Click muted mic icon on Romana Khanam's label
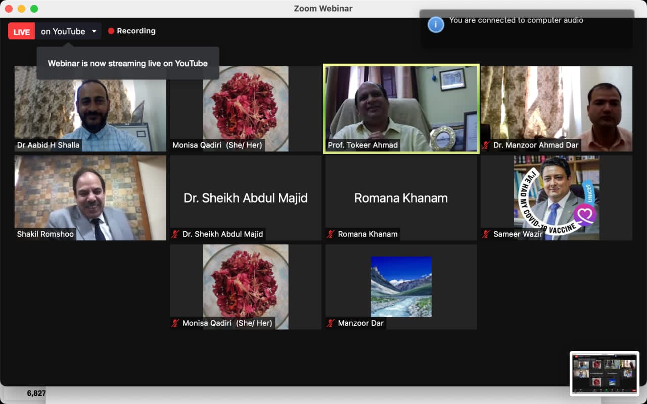Screen dimensions: 647x404 pos(331,234)
